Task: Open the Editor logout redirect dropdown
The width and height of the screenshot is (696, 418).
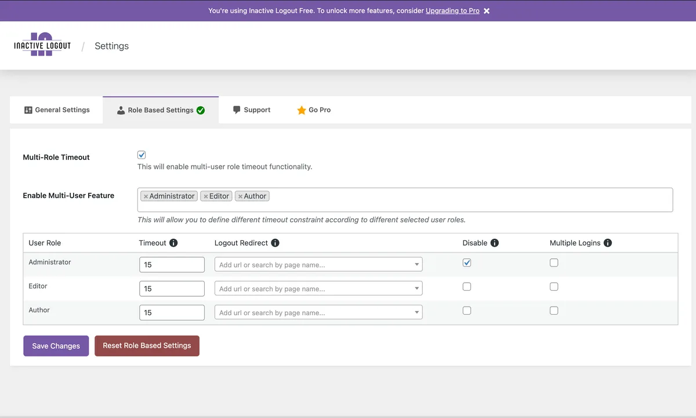Action: coord(318,289)
